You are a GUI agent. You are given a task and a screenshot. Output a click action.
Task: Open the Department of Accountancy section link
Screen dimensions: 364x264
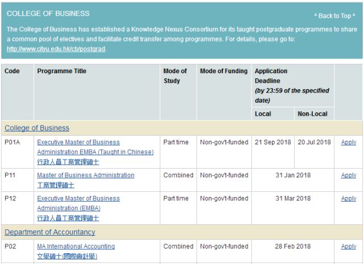click(50, 232)
